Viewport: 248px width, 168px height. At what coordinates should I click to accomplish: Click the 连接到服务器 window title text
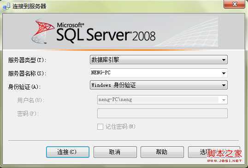30,6
